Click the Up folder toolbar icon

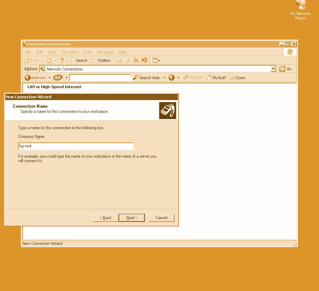[x=62, y=60]
